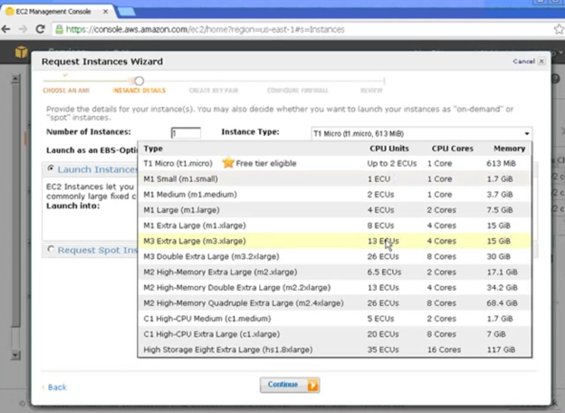Click the Back link
This screenshot has height=413, width=565.
[57, 387]
